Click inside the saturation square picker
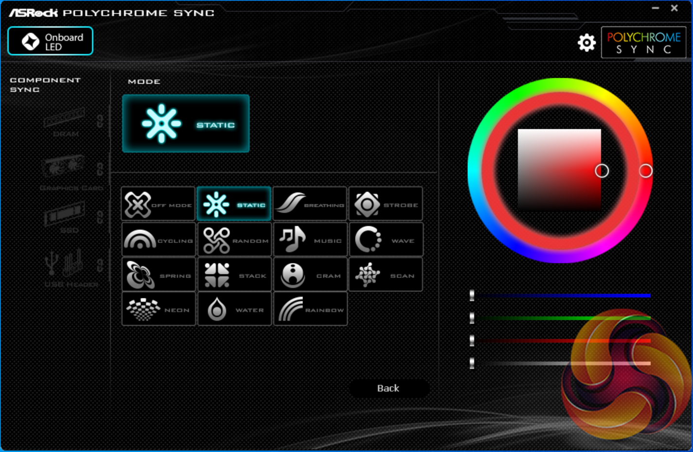693x452 pixels. [559, 170]
